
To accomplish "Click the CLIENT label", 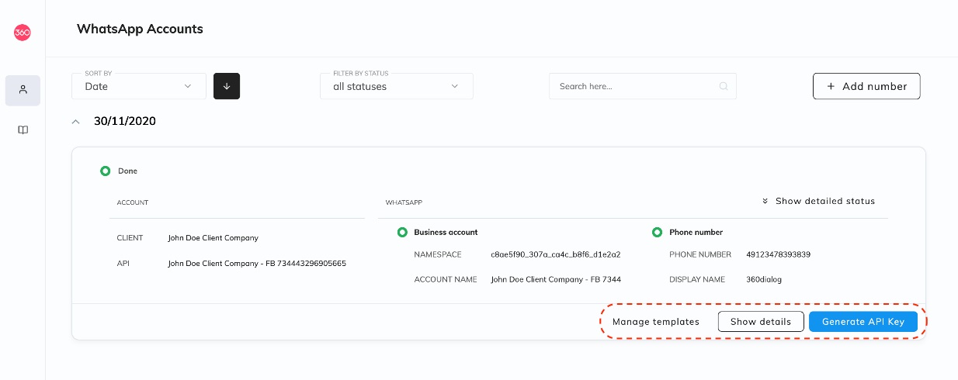I will pyautogui.click(x=130, y=238).
